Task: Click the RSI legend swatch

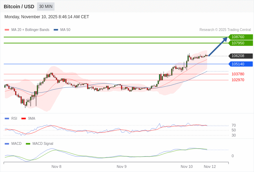Action: coord(7,118)
